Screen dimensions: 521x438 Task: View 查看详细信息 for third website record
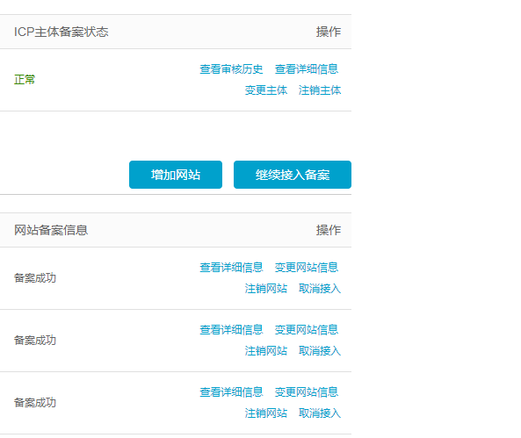(x=231, y=392)
